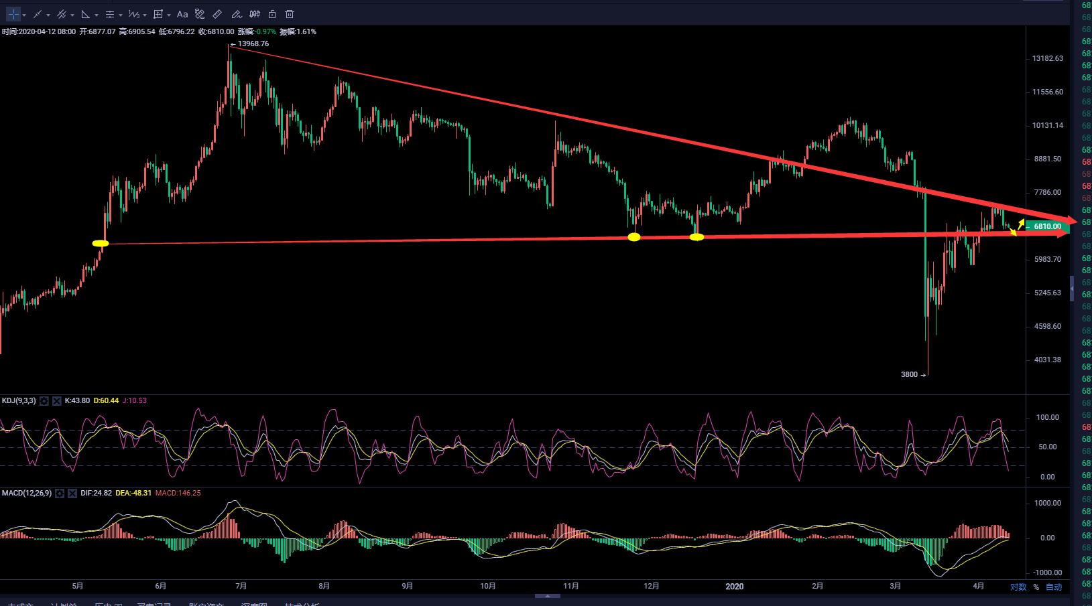Close the MACD indicator panel
Image resolution: width=1092 pixels, height=606 pixels.
pyautogui.click(x=72, y=494)
